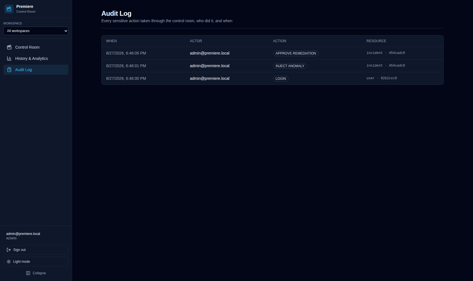Image resolution: width=473 pixels, height=281 pixels.
Task: Click incident 454cadc0 in INJECT ANOMALY row
Action: [x=386, y=65]
